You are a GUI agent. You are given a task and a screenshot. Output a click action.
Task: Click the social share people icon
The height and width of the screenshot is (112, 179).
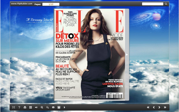[x=59, y=107]
